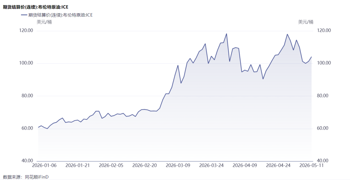Click the right axis value 40.00
This screenshot has width=350, height=180.
coord(322,161)
